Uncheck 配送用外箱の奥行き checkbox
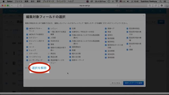 [127, 32]
